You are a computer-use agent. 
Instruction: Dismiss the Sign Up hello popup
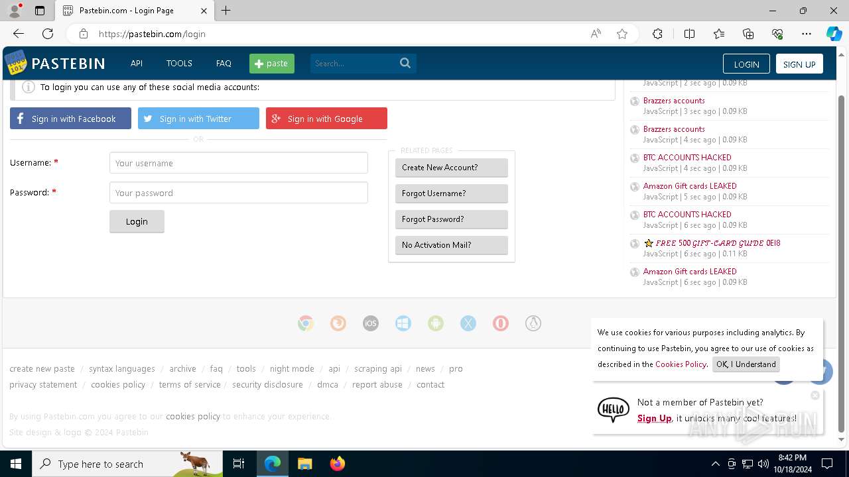pos(815,396)
